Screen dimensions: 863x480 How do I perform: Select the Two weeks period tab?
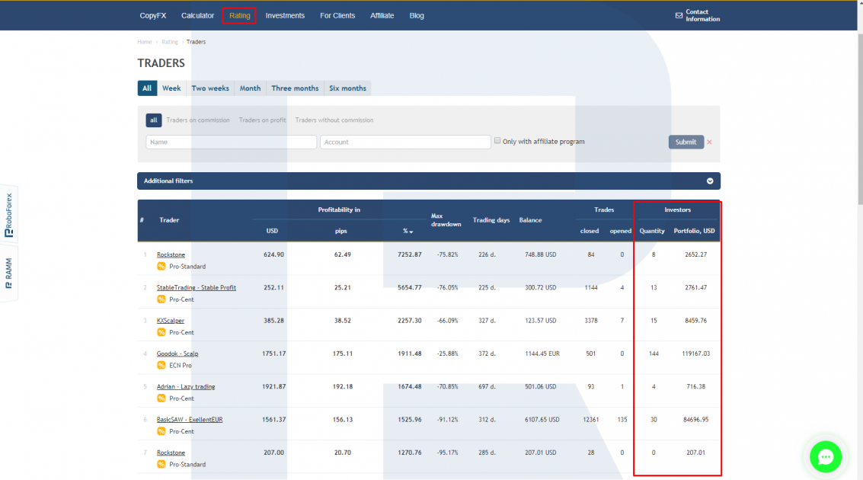(x=210, y=88)
